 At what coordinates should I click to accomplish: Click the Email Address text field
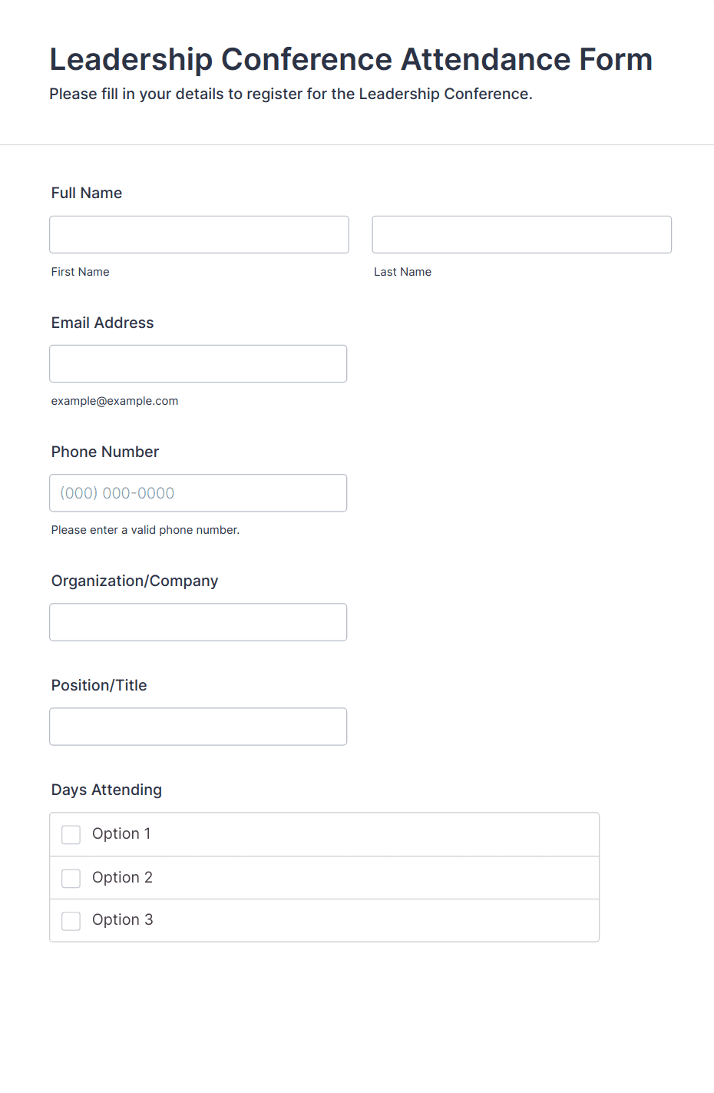pyautogui.click(x=198, y=363)
